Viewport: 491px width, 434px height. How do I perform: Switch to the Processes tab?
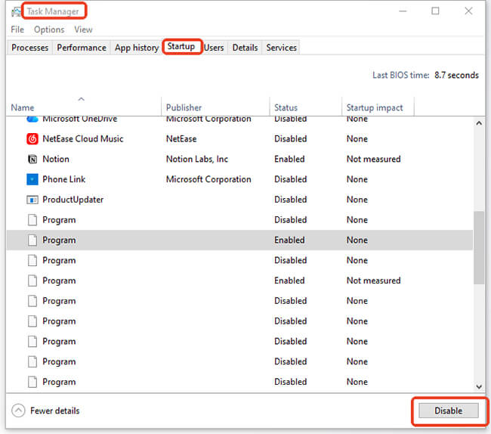coord(29,48)
